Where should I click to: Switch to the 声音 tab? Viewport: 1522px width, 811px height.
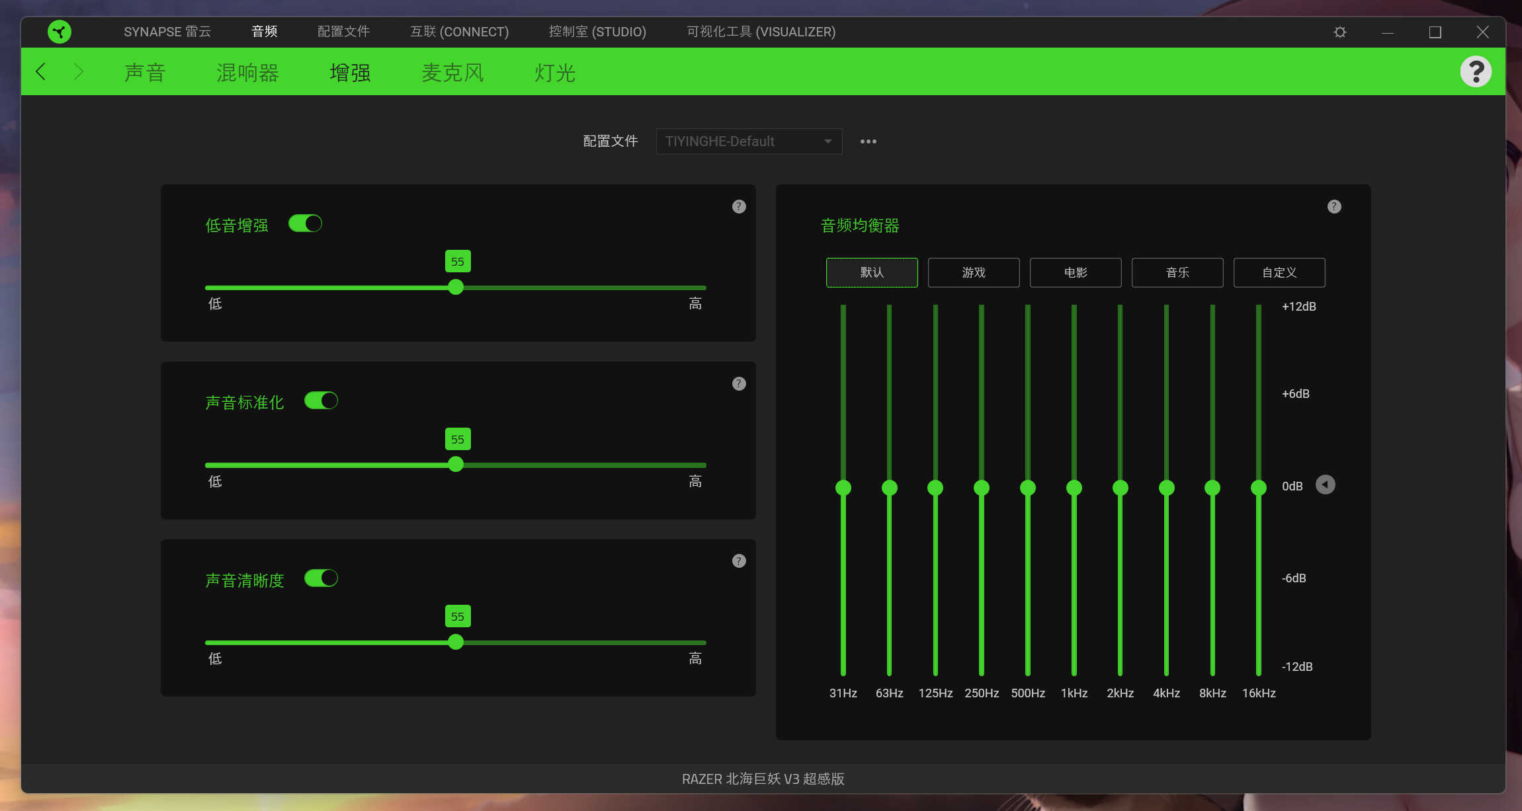tap(145, 72)
